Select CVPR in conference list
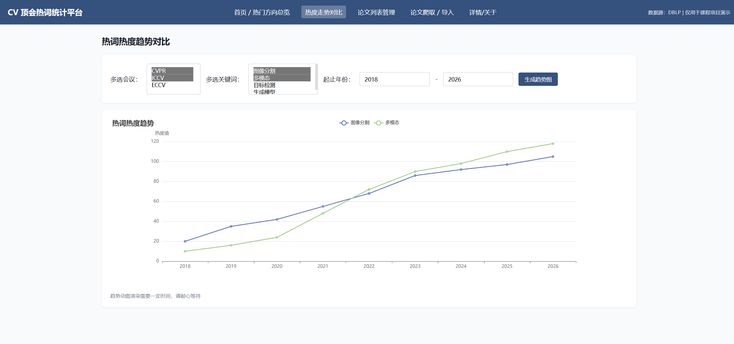 coord(172,71)
